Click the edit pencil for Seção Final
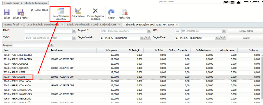The width and height of the screenshot is (263, 105). coord(224,38)
